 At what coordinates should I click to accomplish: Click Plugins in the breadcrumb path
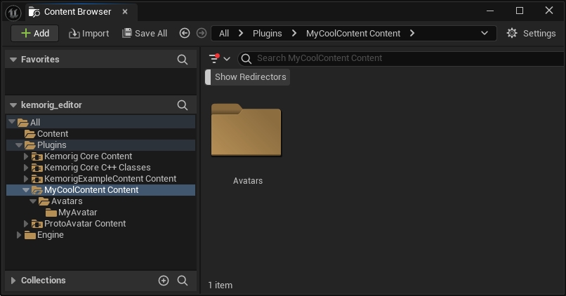[x=267, y=33]
